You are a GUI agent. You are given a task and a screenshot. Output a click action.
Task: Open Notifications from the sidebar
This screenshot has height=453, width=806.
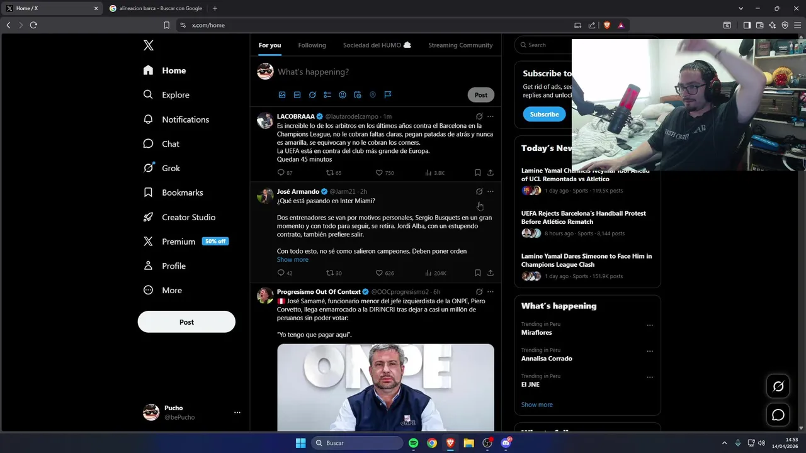[176, 120]
